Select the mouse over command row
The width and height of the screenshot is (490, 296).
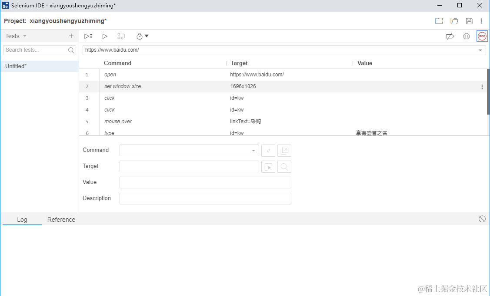[283, 122]
